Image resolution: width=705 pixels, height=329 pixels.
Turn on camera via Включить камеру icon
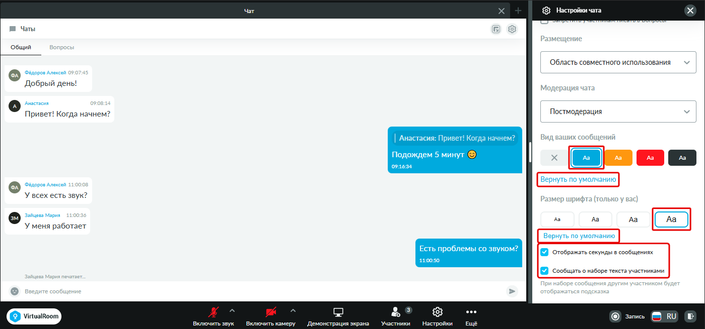click(x=271, y=312)
